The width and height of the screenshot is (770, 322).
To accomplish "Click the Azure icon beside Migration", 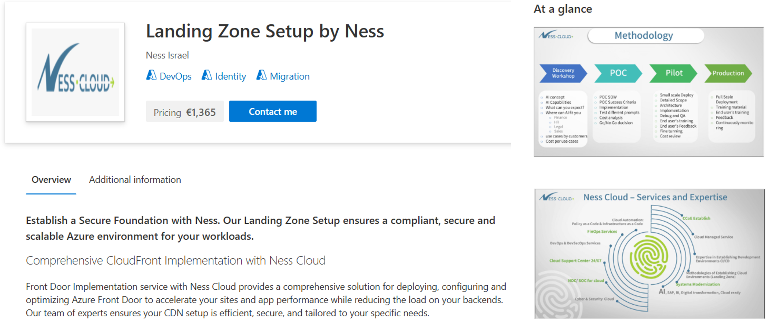I will tap(261, 75).
